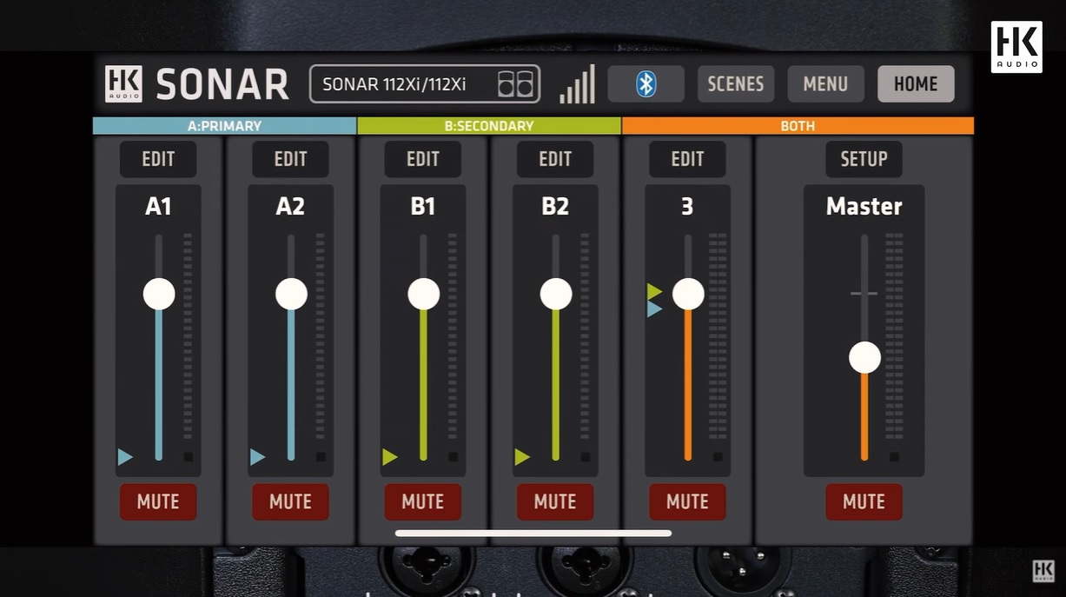Image resolution: width=1066 pixels, height=597 pixels.
Task: Mute channel 3
Action: [x=687, y=501]
